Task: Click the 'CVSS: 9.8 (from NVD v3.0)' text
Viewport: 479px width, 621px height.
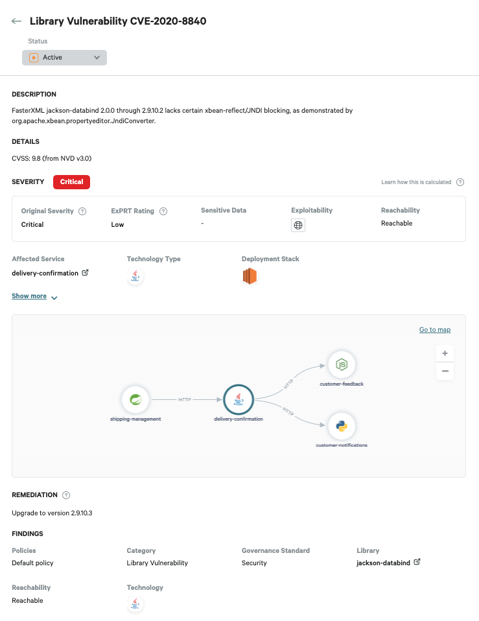Action: pyautogui.click(x=51, y=158)
